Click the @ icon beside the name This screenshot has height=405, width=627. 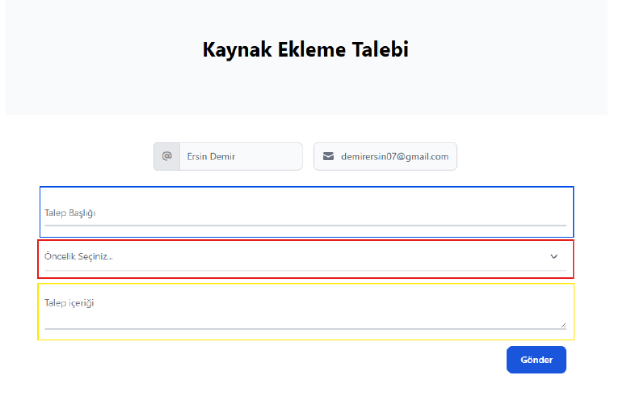[x=166, y=156]
